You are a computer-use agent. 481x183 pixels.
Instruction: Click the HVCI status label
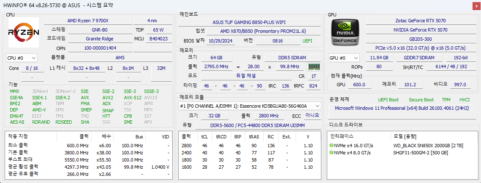[465, 100]
